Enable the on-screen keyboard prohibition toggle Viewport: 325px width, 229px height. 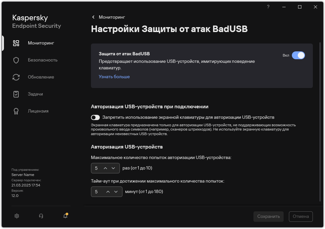(x=95, y=117)
